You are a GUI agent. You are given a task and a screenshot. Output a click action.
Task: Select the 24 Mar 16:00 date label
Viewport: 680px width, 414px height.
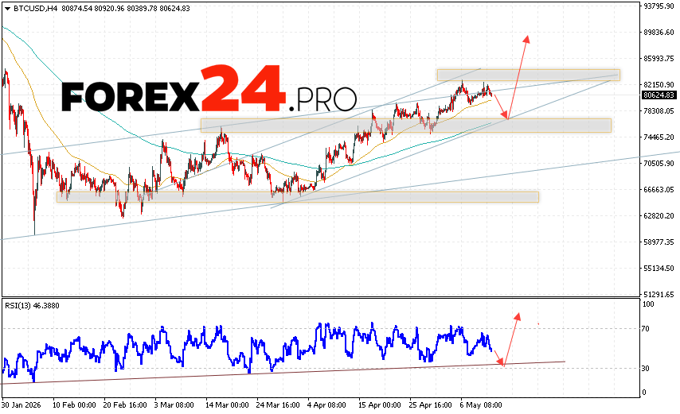click(278, 405)
